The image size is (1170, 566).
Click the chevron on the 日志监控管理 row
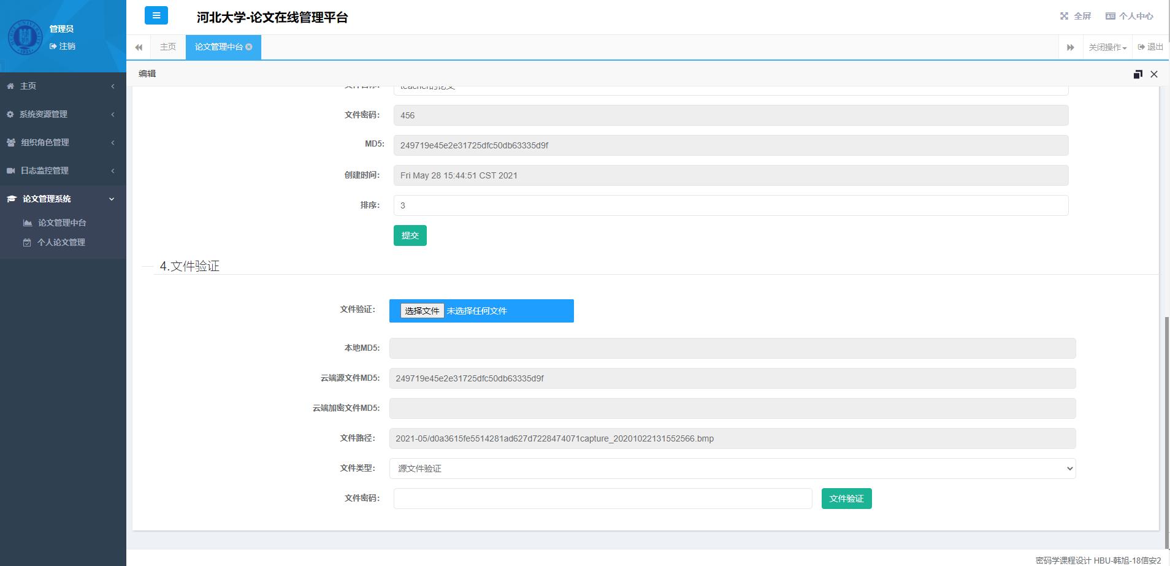(x=113, y=170)
